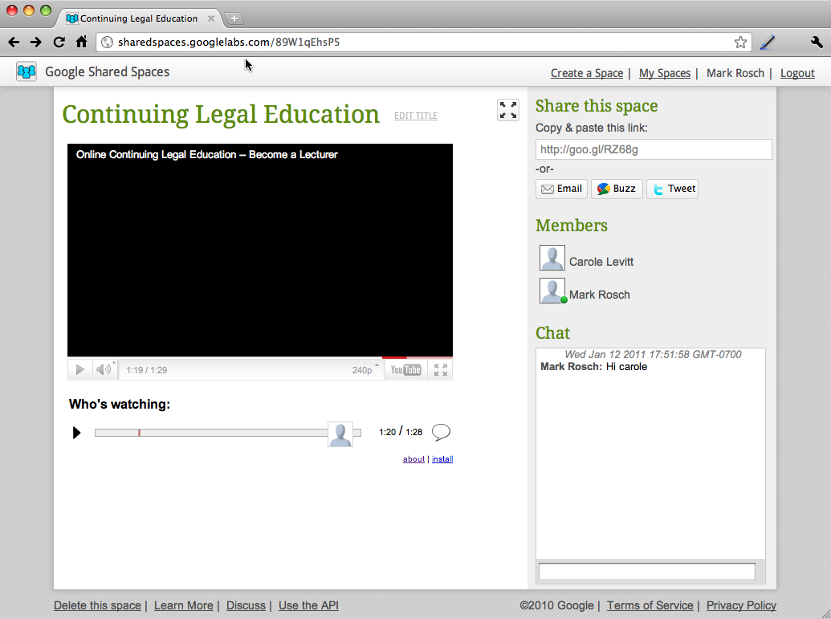
Task: Expand the space with the fullscreen icon
Action: tap(507, 110)
